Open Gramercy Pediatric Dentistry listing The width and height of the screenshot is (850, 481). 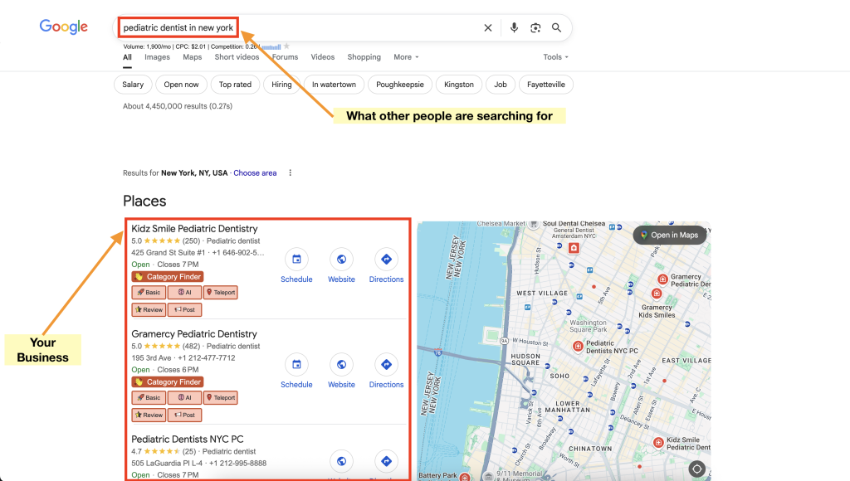194,333
